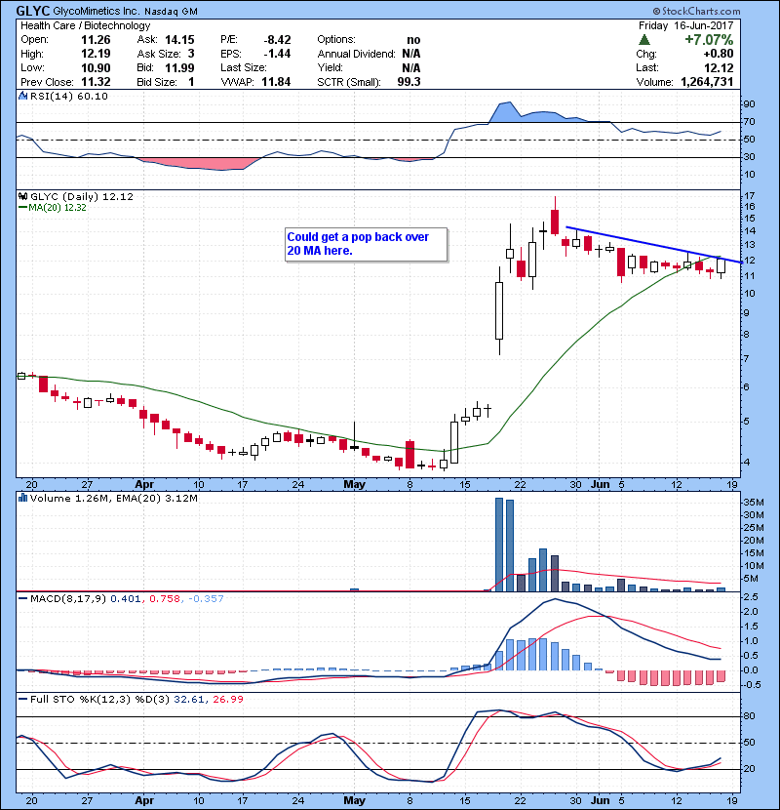Click the May label on the price date axis
The image size is (780, 810).
coord(354,484)
